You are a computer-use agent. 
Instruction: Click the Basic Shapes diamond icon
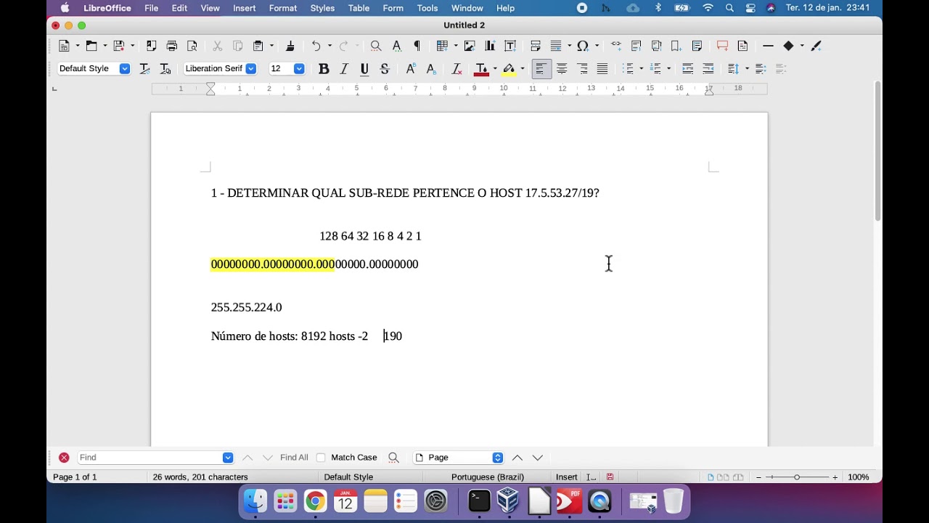coord(788,46)
